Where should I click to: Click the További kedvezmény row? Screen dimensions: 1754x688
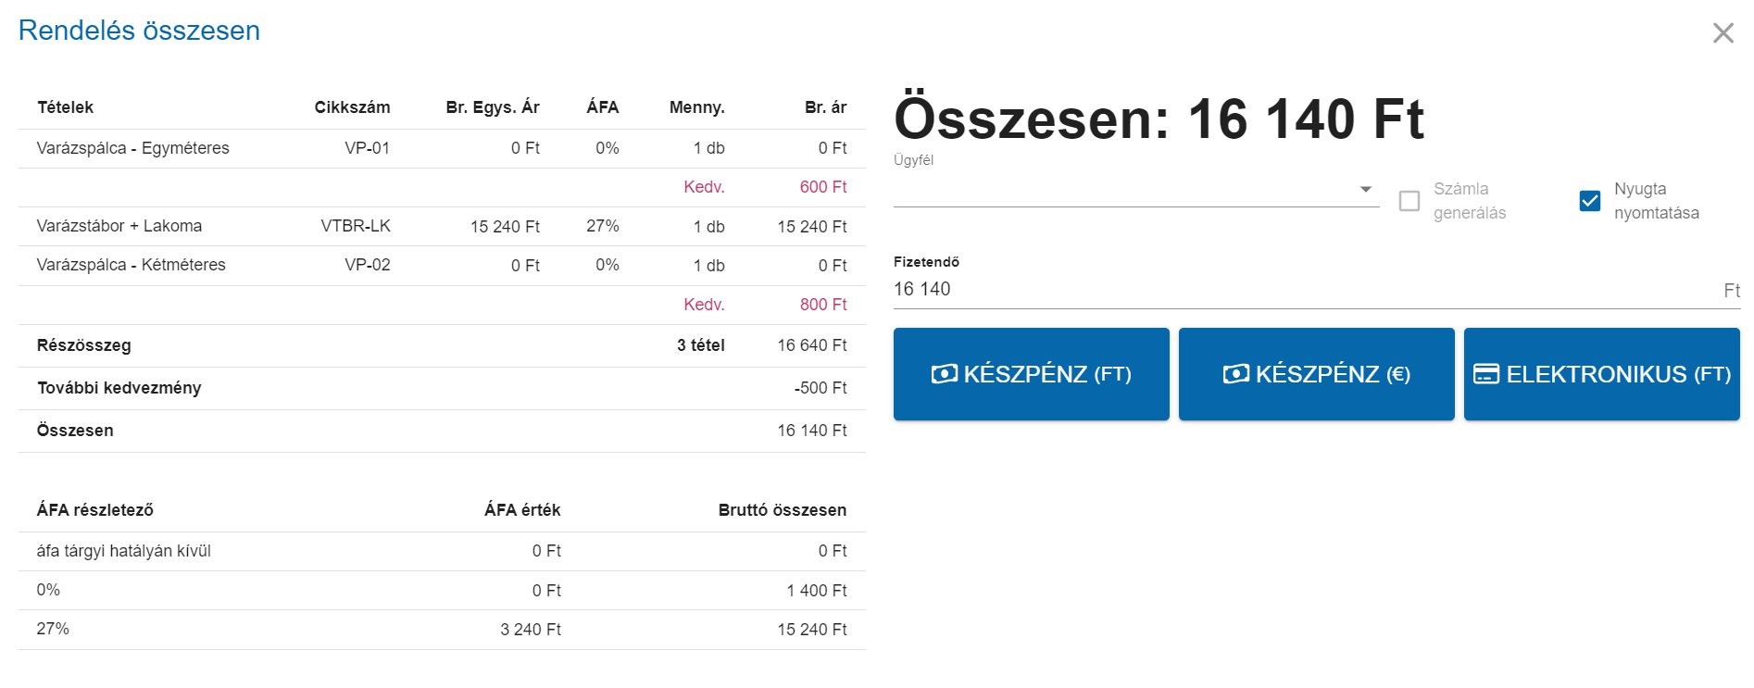tap(442, 388)
